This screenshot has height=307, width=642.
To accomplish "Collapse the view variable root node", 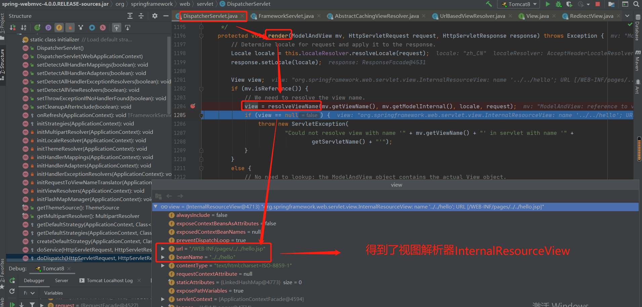I will point(156,206).
